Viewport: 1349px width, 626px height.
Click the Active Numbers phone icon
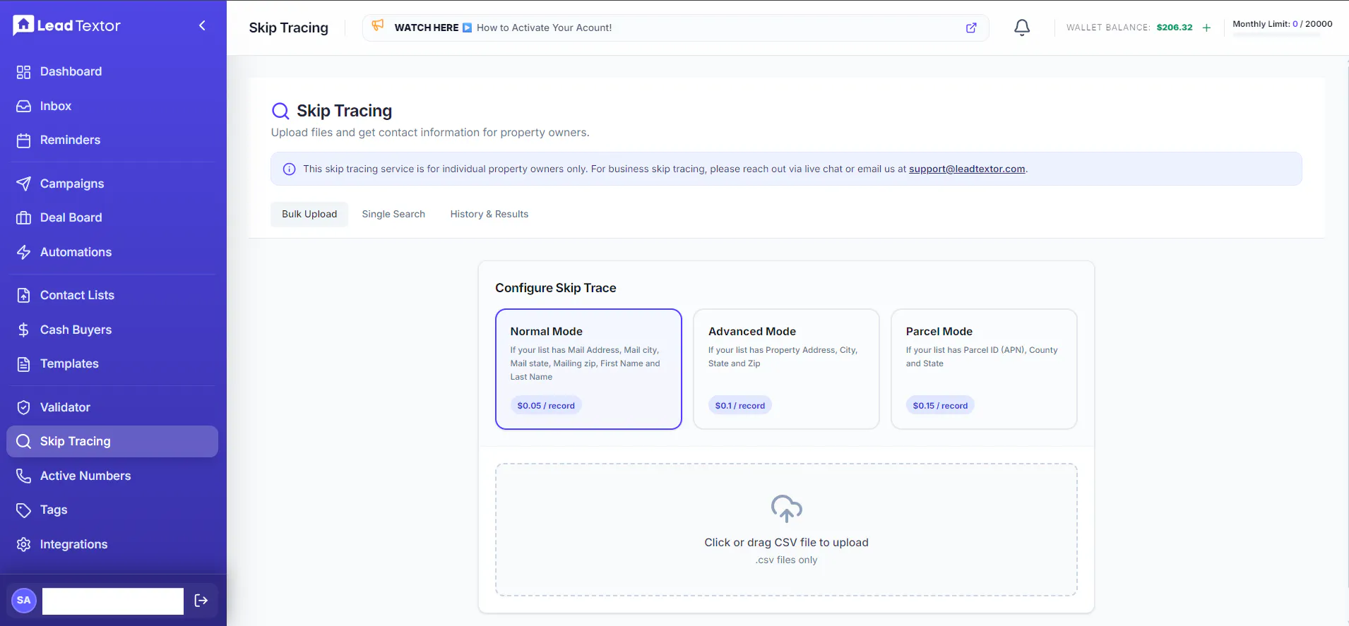[23, 476]
